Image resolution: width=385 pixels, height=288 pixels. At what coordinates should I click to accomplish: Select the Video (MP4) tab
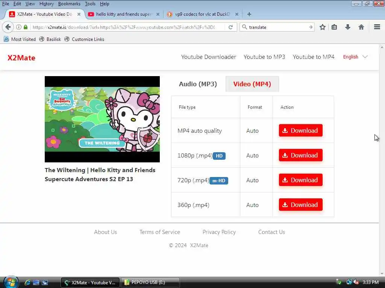tap(252, 84)
